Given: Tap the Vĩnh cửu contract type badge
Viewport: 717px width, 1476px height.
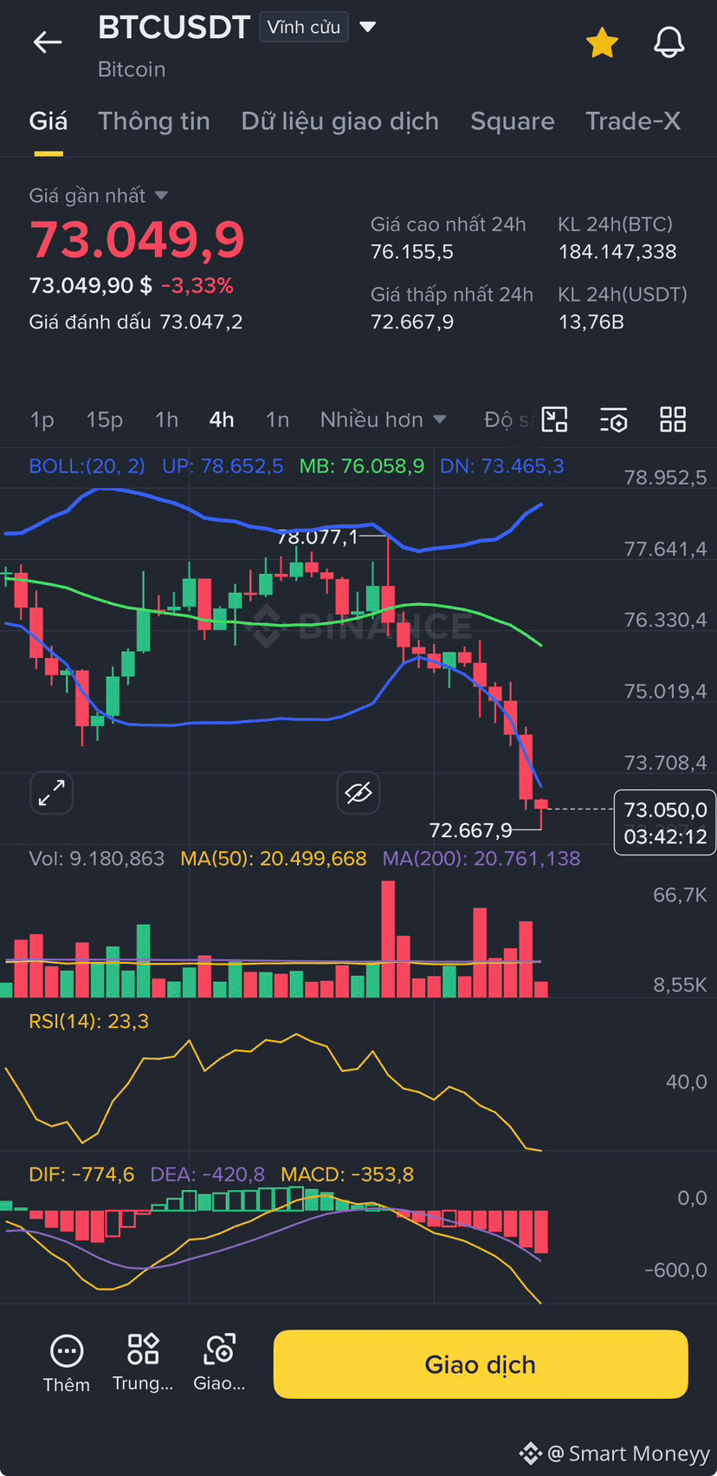Looking at the screenshot, I should (x=304, y=27).
